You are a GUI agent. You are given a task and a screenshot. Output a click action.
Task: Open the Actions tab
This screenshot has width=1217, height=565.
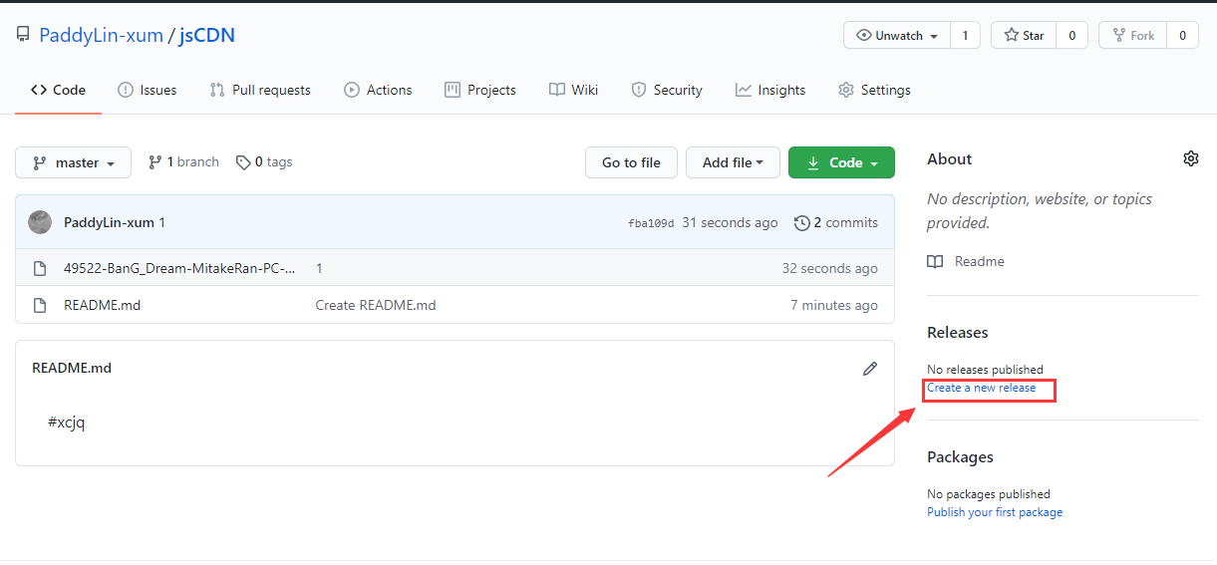point(378,90)
